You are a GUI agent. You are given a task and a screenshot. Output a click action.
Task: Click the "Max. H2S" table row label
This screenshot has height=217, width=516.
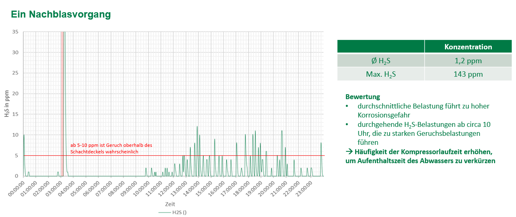tap(380, 74)
